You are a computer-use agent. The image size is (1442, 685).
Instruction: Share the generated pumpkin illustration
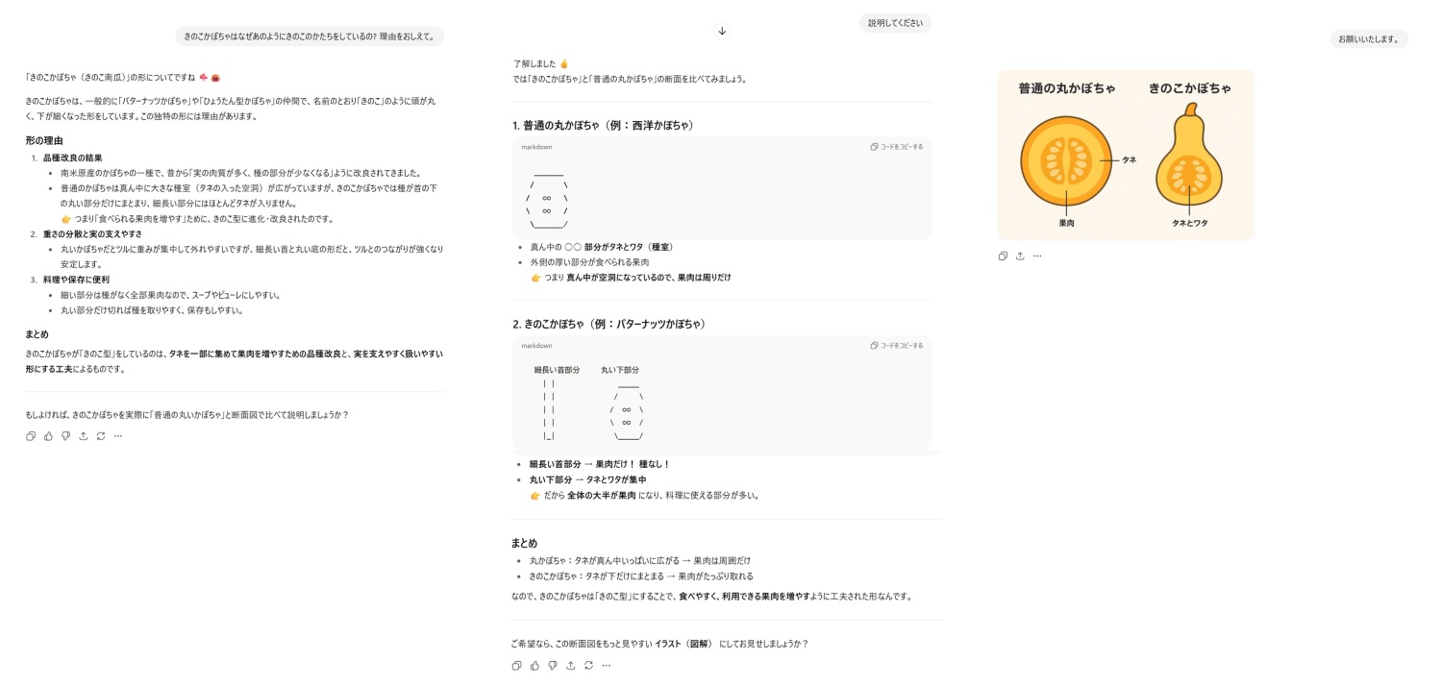click(1020, 257)
